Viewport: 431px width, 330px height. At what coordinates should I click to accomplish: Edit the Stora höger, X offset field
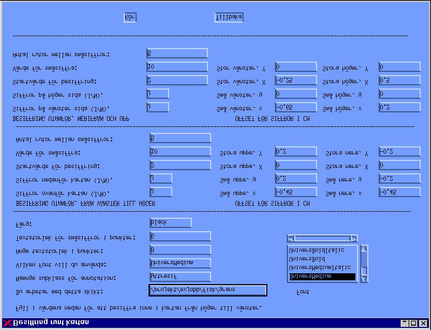[x=399, y=80]
